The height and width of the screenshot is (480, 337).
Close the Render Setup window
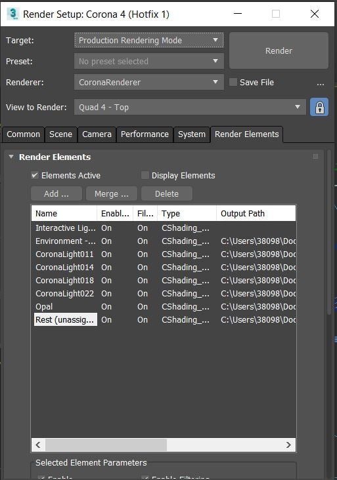point(314,14)
